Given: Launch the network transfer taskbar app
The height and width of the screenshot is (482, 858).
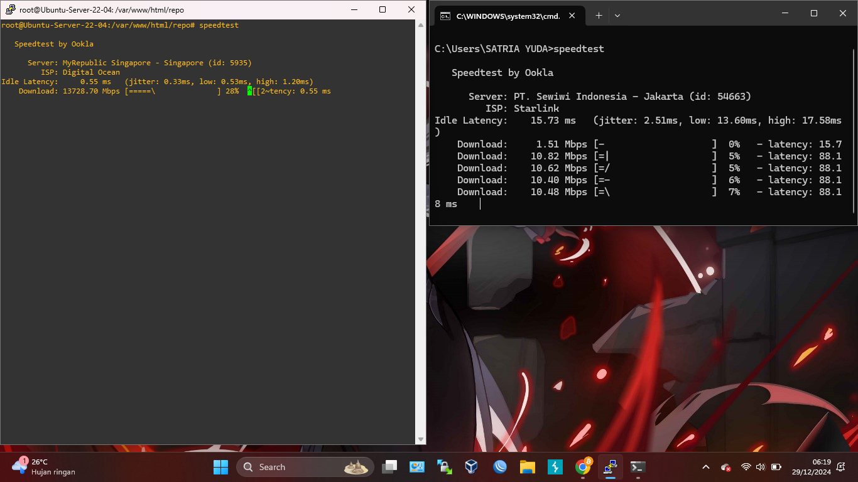Looking at the screenshot, I should [445, 467].
